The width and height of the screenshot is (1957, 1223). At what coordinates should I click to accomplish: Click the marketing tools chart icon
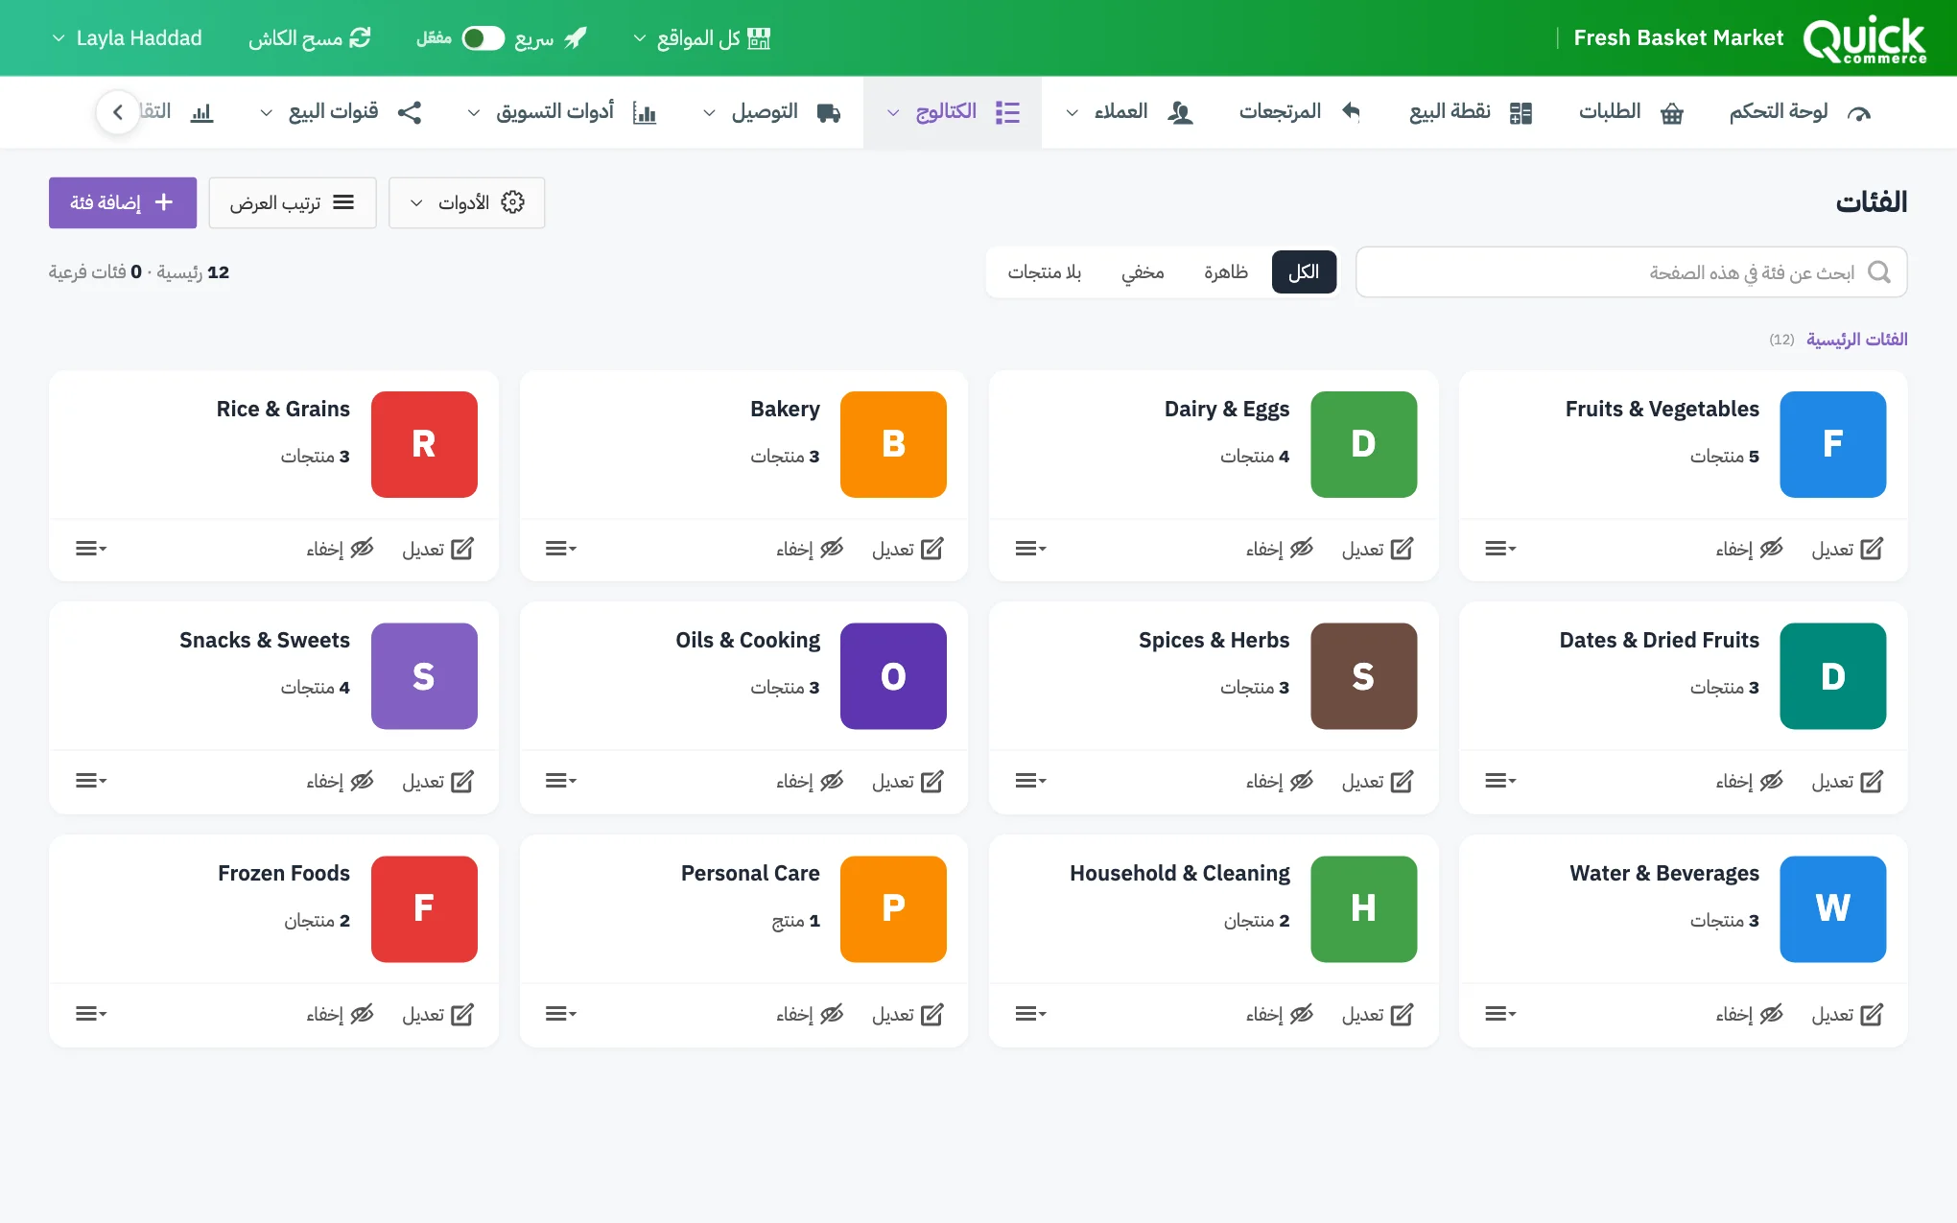(x=645, y=113)
